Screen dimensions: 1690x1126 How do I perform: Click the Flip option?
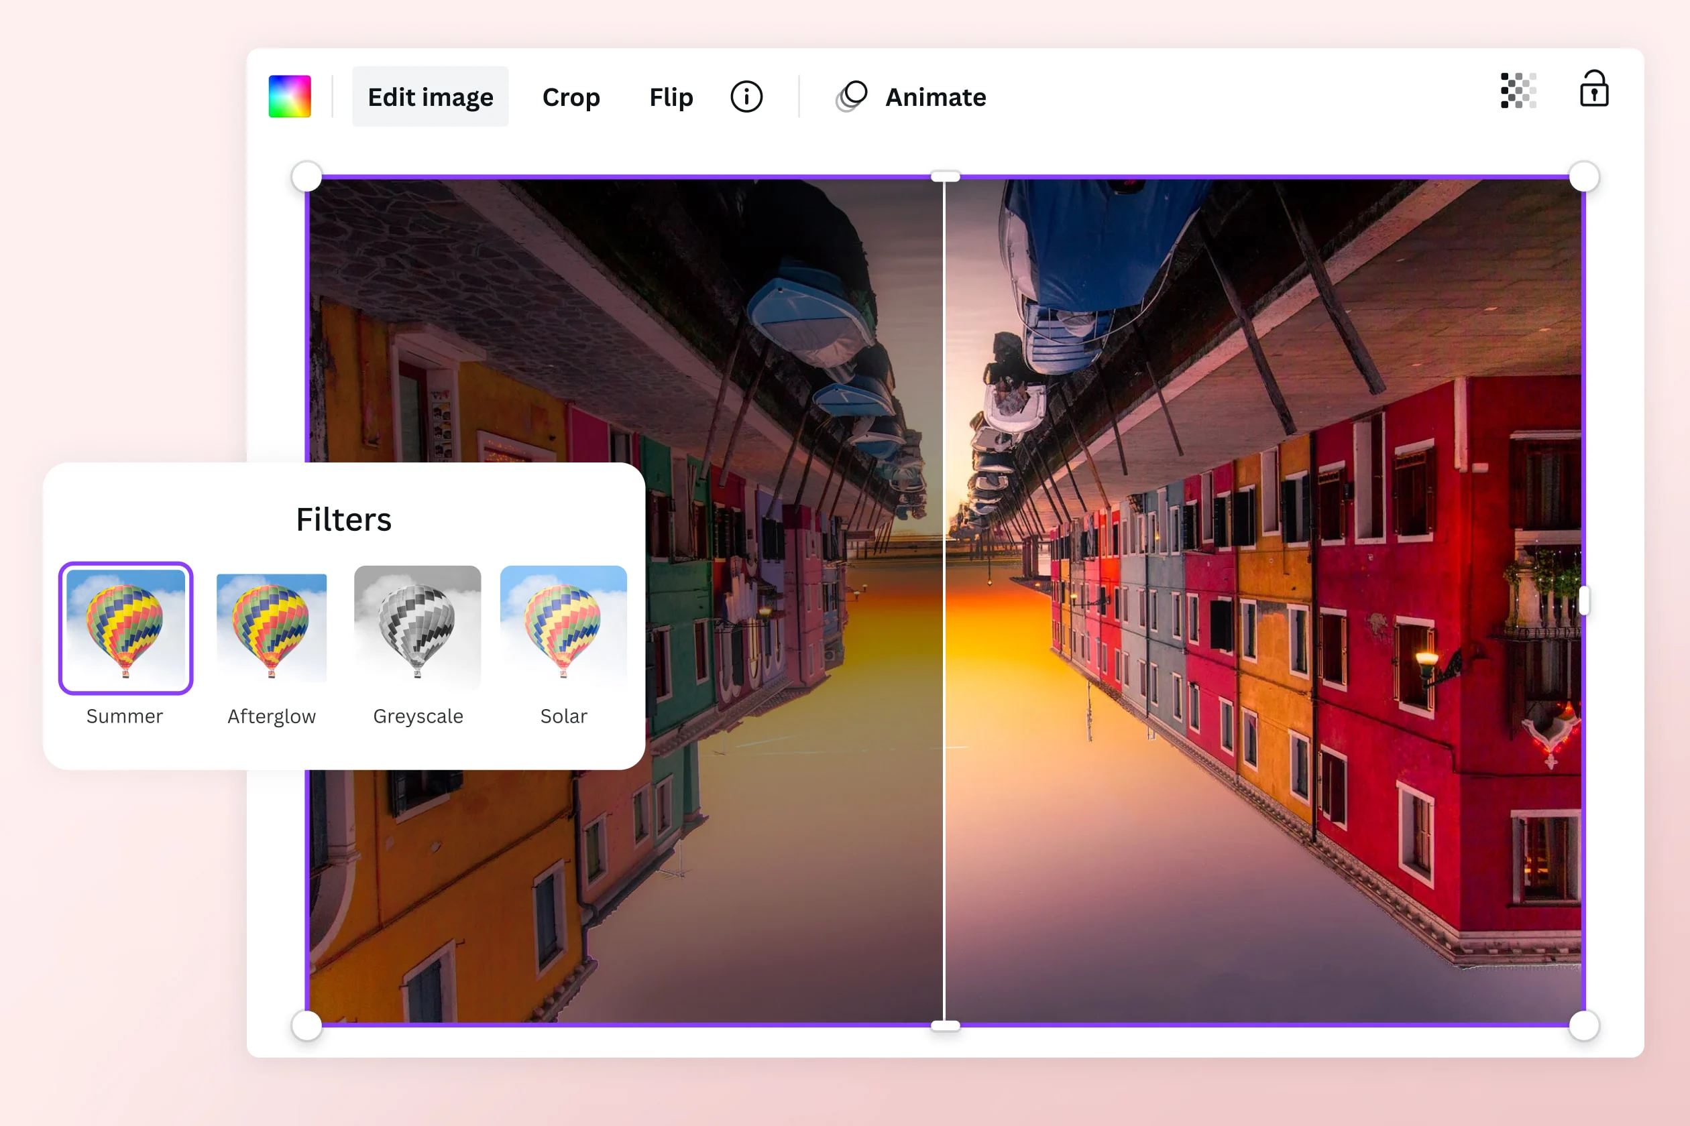coord(670,95)
